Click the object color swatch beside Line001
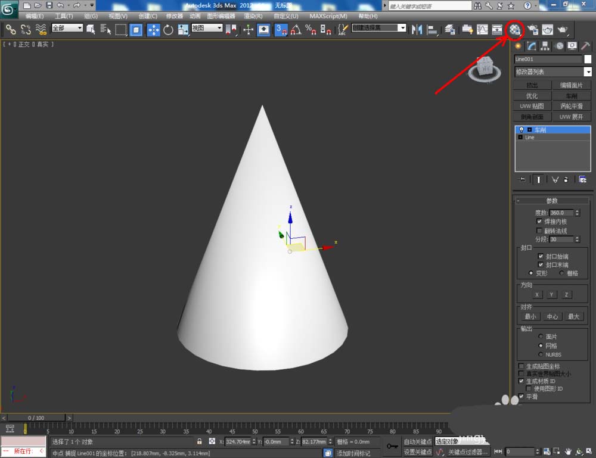 (x=588, y=59)
